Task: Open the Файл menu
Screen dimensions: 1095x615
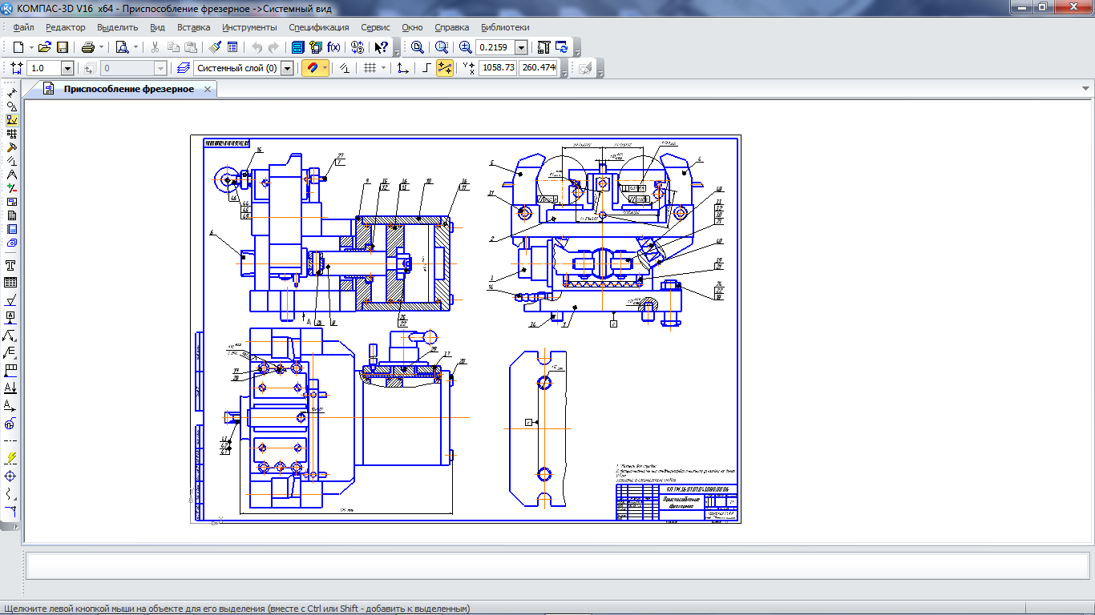Action: [x=23, y=27]
